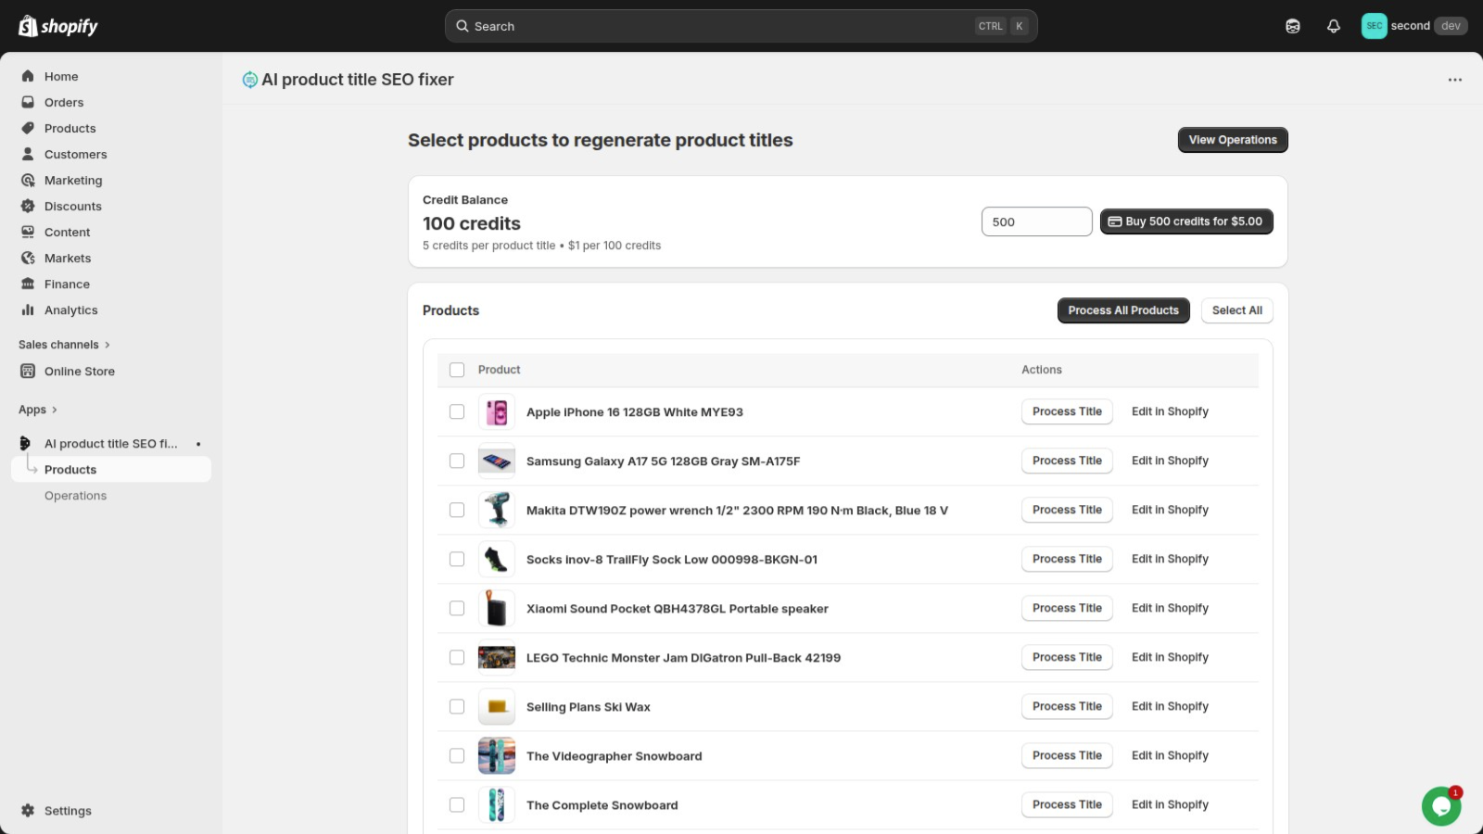The height and width of the screenshot is (834, 1483).
Task: Open Edit in Shopify for Selling Plans Ski Wax
Action: click(1170, 706)
